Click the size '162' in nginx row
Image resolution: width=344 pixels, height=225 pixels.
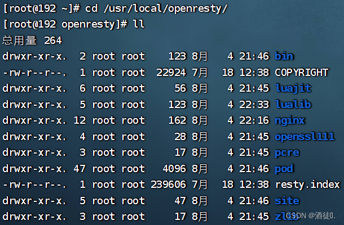(x=177, y=120)
